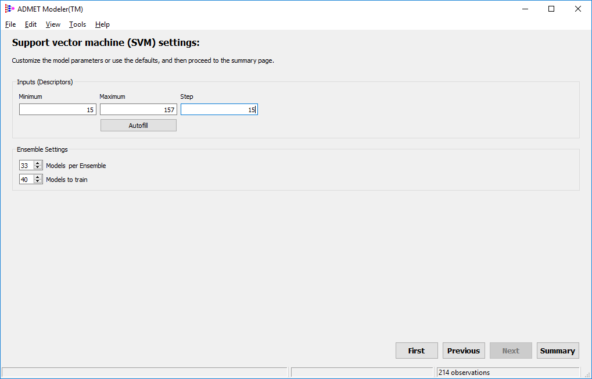Decrease Models to train with down arrow
Image resolution: width=592 pixels, height=379 pixels.
click(x=37, y=181)
